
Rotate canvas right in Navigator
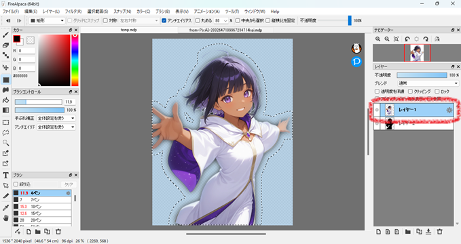[426, 39]
